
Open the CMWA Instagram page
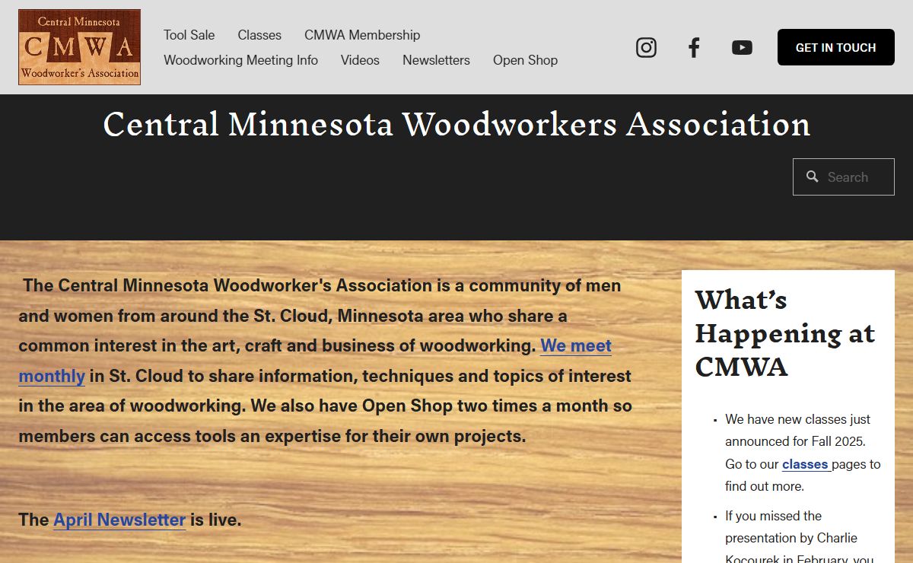click(646, 47)
